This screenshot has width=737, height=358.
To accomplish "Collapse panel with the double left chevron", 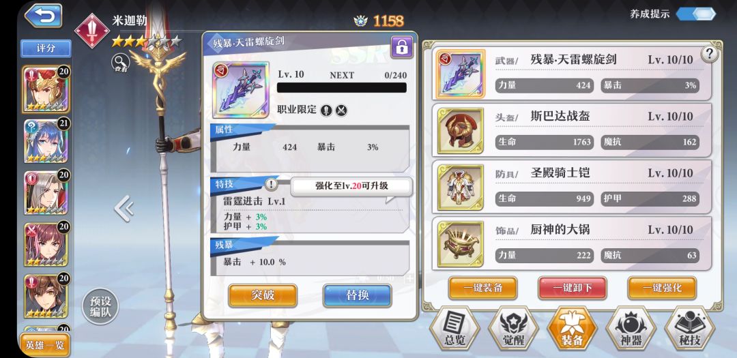I will (x=125, y=208).
